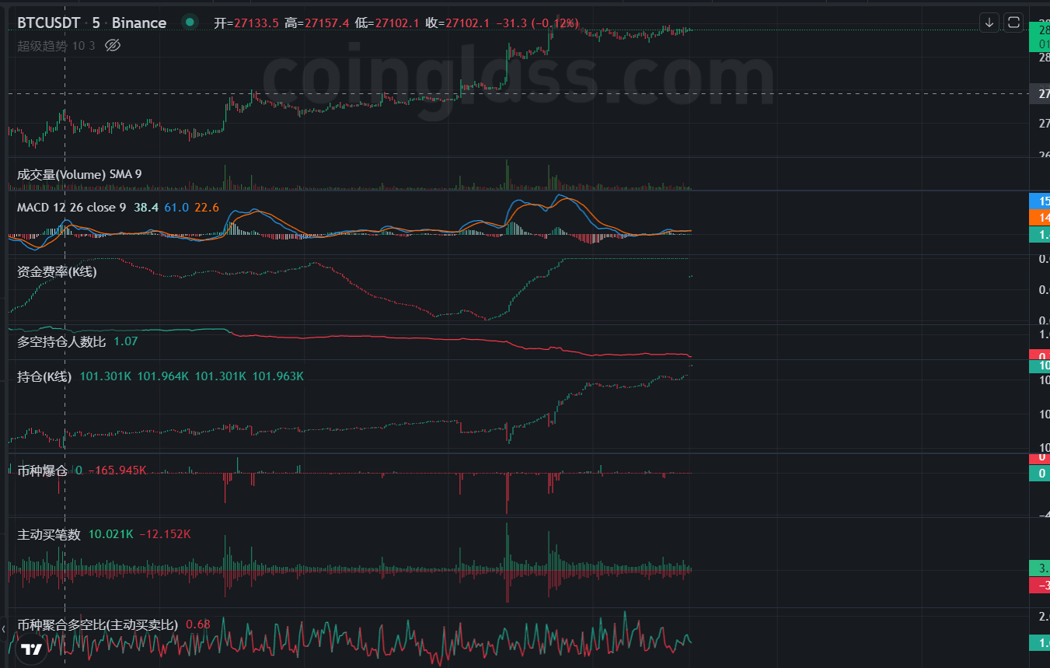Image resolution: width=1050 pixels, height=668 pixels.
Task: Click the orange signal value 22.6
Action: tap(207, 208)
